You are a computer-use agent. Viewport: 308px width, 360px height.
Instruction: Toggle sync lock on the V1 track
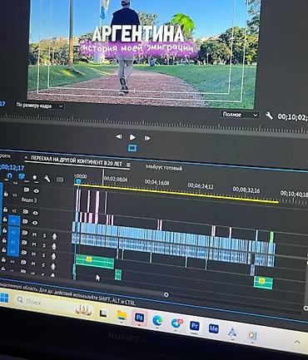click(x=25, y=221)
